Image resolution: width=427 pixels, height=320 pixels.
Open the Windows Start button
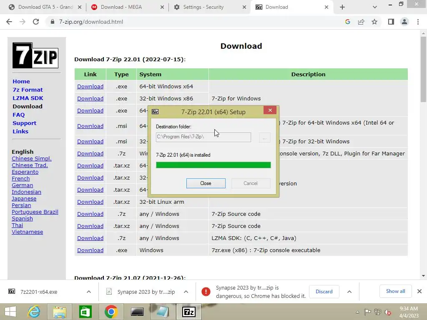click(x=10, y=312)
